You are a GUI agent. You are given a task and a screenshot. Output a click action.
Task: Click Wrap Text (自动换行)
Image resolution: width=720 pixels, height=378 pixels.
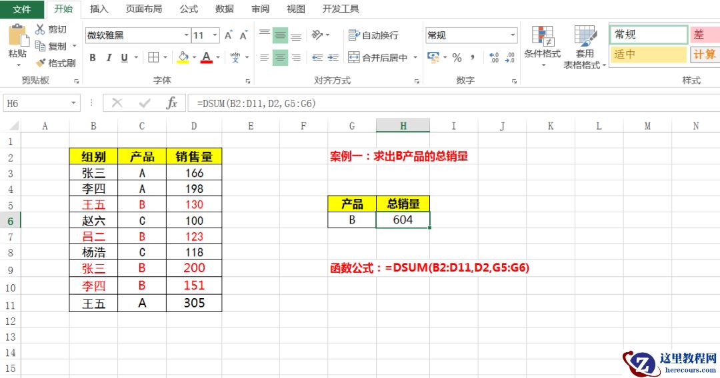(x=373, y=35)
